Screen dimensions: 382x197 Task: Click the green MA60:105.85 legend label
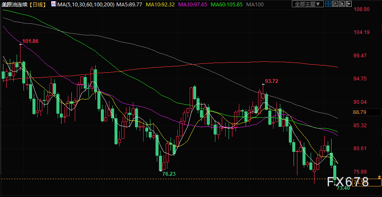[227, 4]
